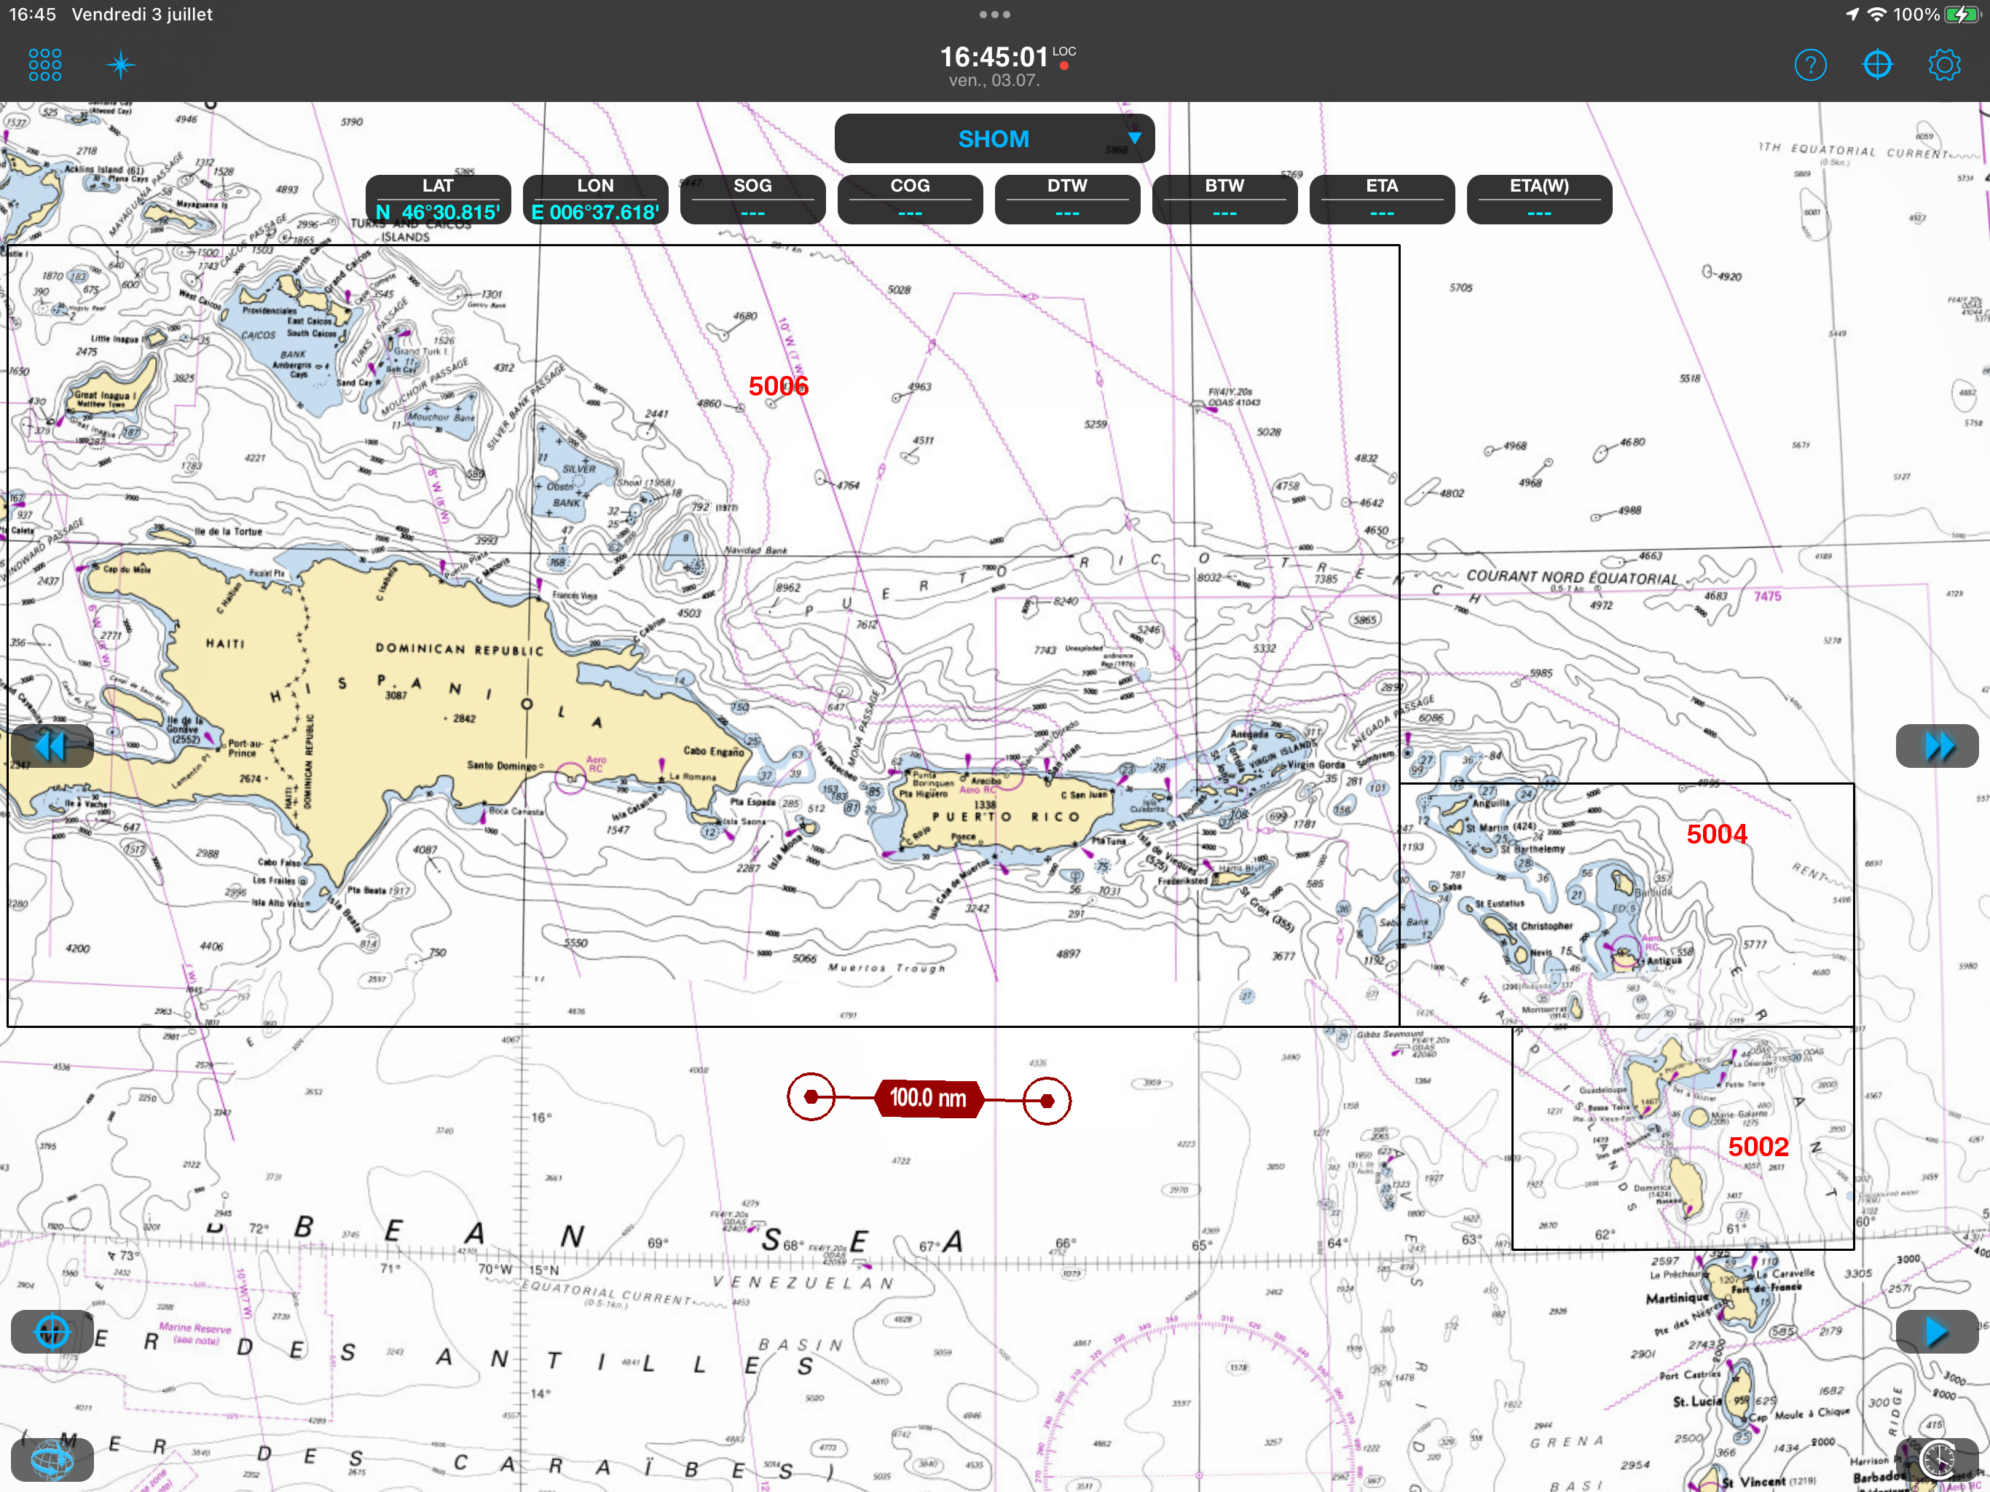Screen dimensions: 1990x1492
Task: Tap the clock time-reset icon
Action: pyautogui.click(x=1937, y=1460)
